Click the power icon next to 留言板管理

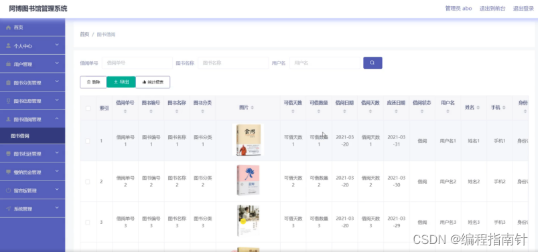click(x=9, y=191)
